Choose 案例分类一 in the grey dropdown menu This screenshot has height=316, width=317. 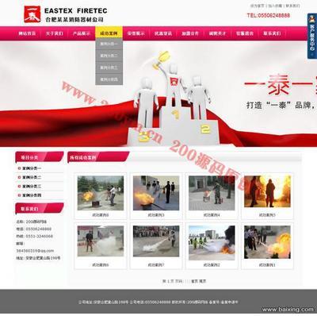click(x=109, y=44)
